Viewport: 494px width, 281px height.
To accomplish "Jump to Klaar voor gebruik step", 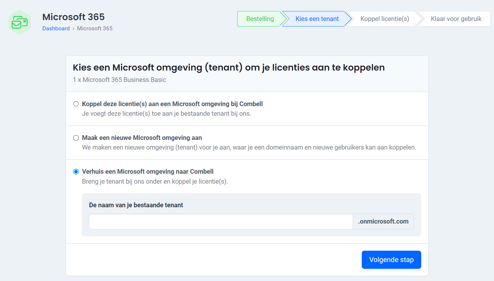I will pos(456,19).
